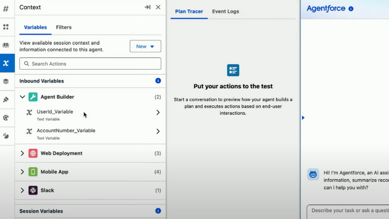Click the Inbound Variables info icon

[x=158, y=81]
